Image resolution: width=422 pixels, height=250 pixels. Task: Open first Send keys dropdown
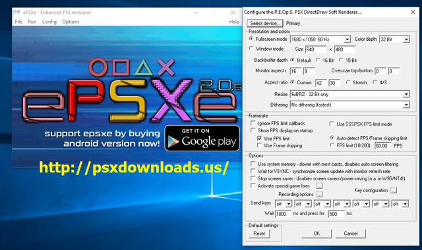(x=284, y=204)
